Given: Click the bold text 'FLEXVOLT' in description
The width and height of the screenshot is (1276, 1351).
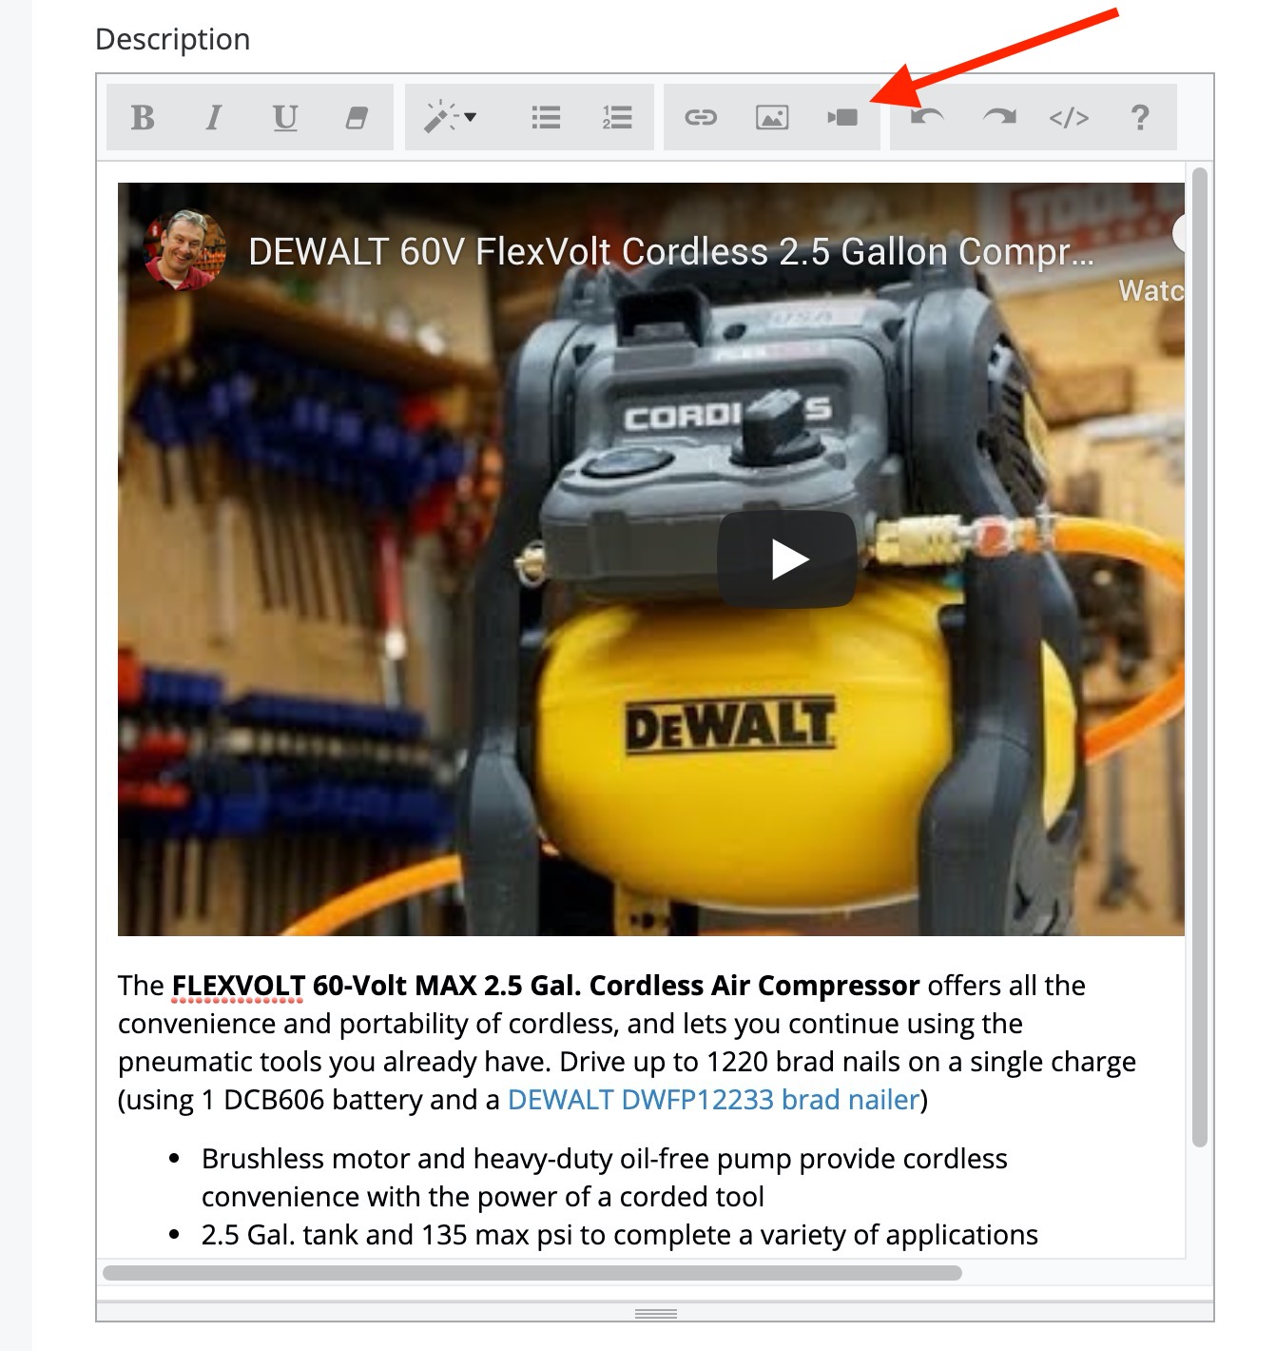Looking at the screenshot, I should tap(238, 986).
